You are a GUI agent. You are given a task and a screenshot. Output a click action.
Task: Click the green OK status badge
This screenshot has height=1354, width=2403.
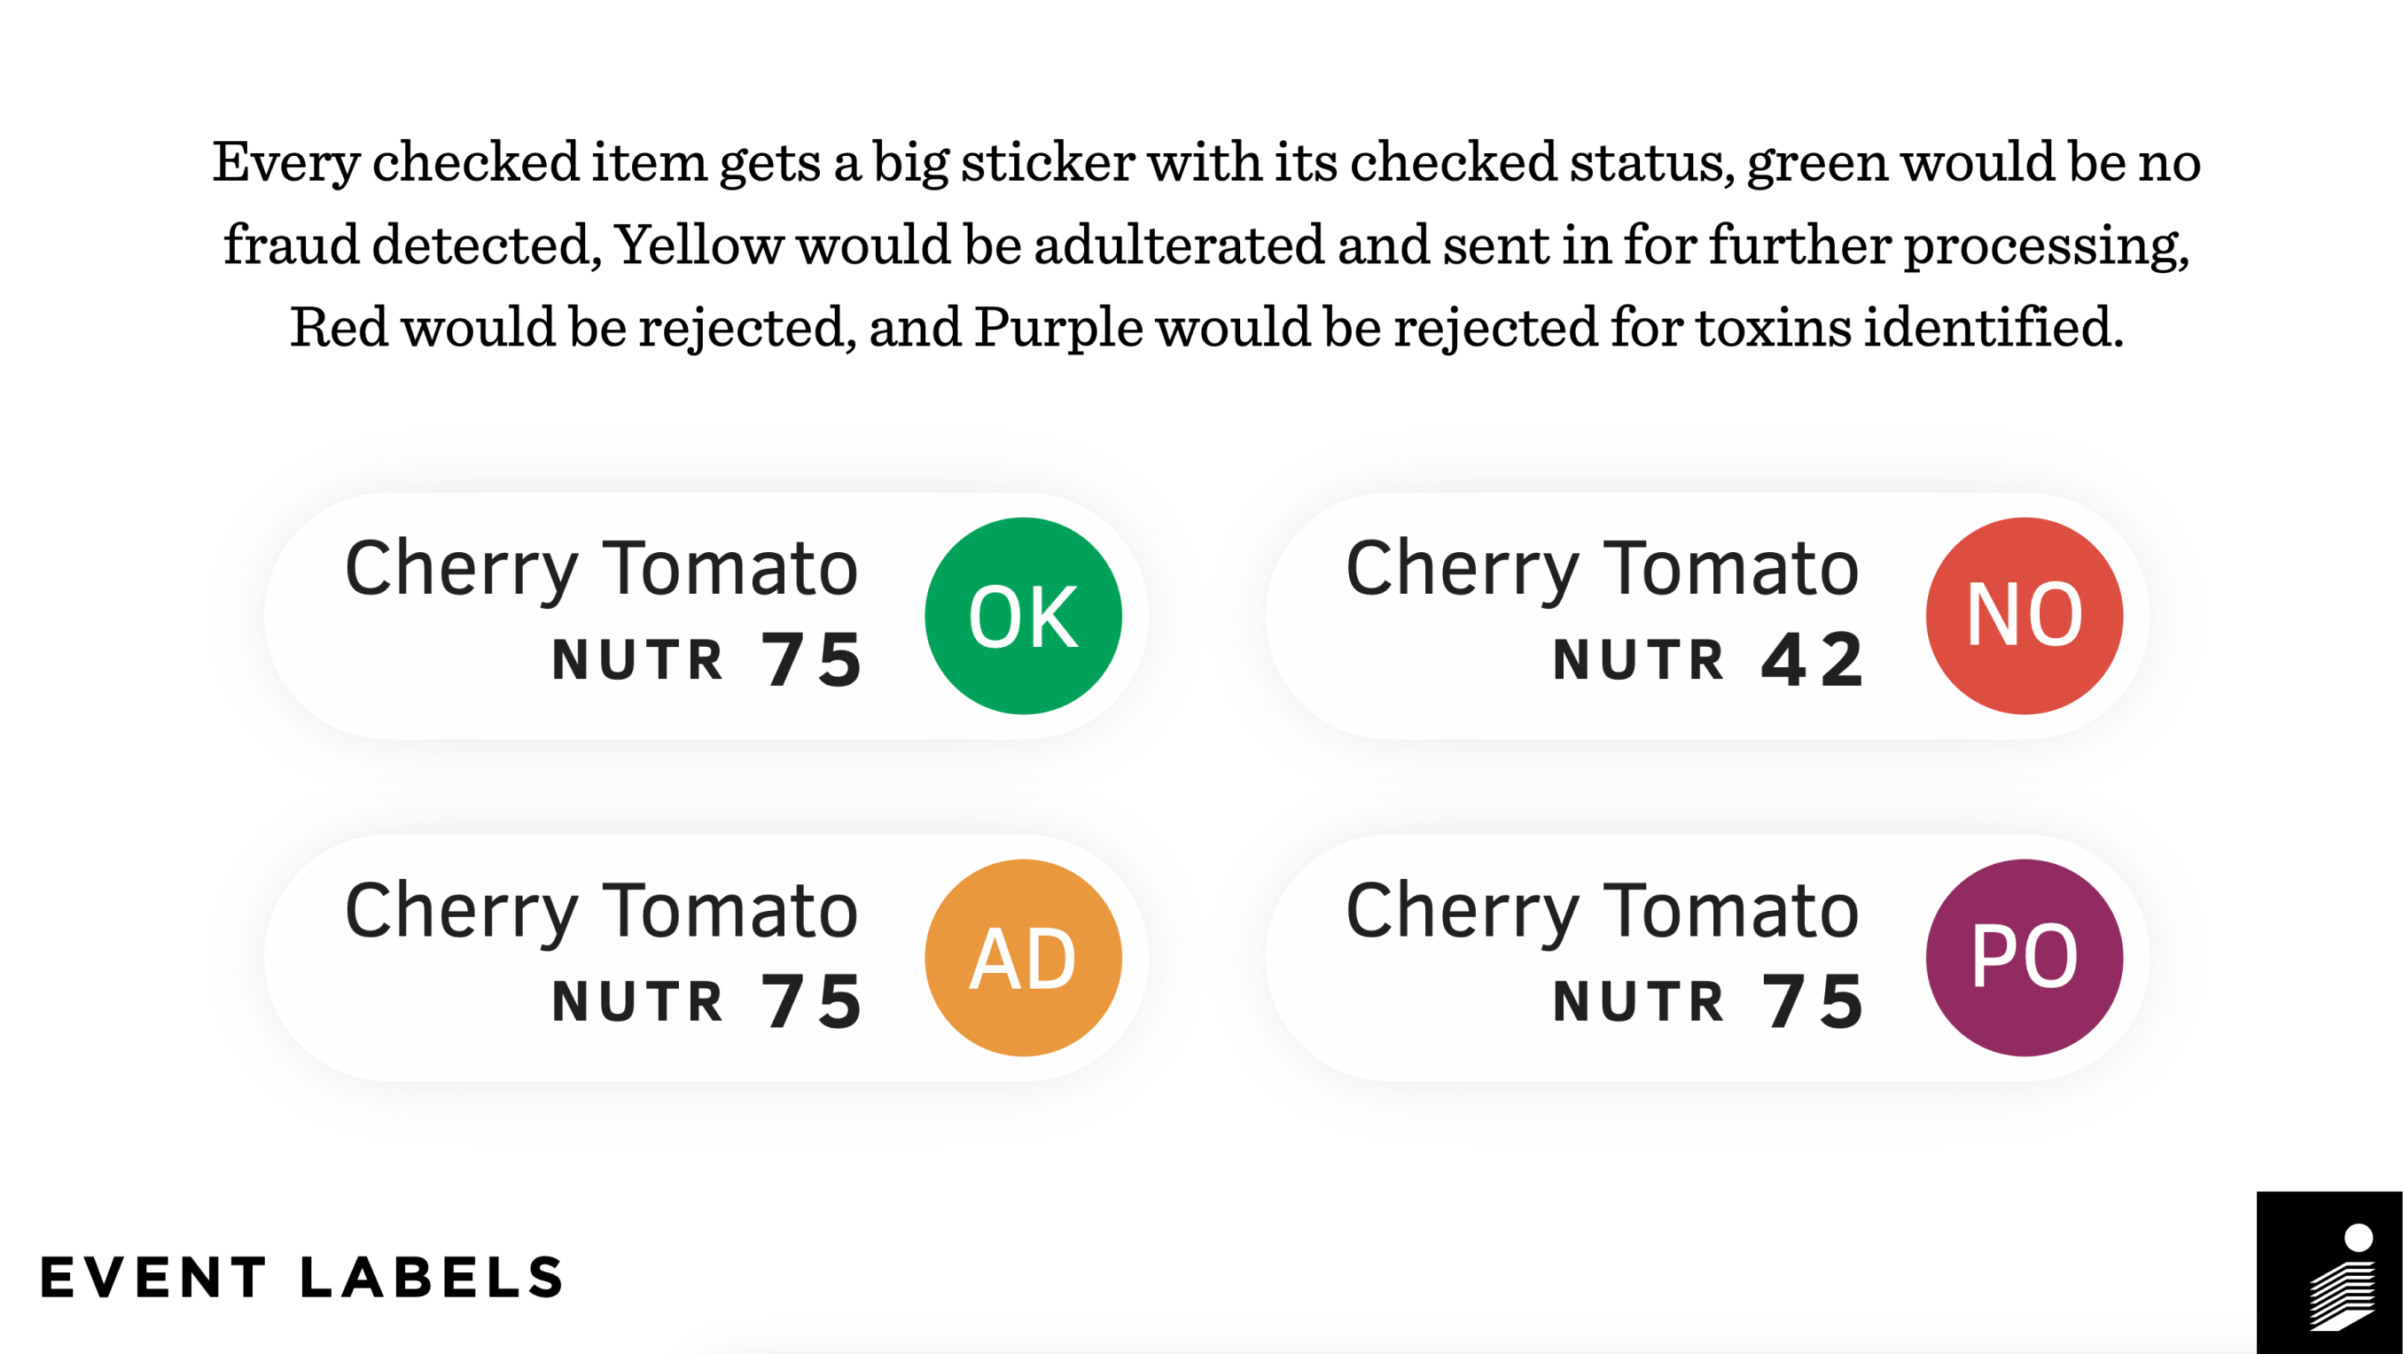point(1023,617)
